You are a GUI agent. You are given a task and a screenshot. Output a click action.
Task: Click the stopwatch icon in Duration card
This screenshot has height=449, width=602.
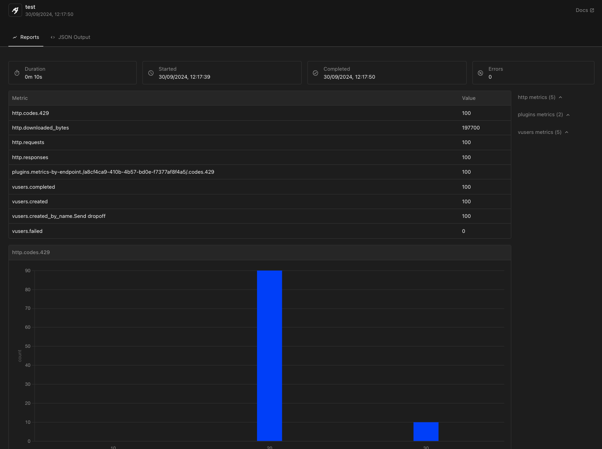click(x=17, y=73)
